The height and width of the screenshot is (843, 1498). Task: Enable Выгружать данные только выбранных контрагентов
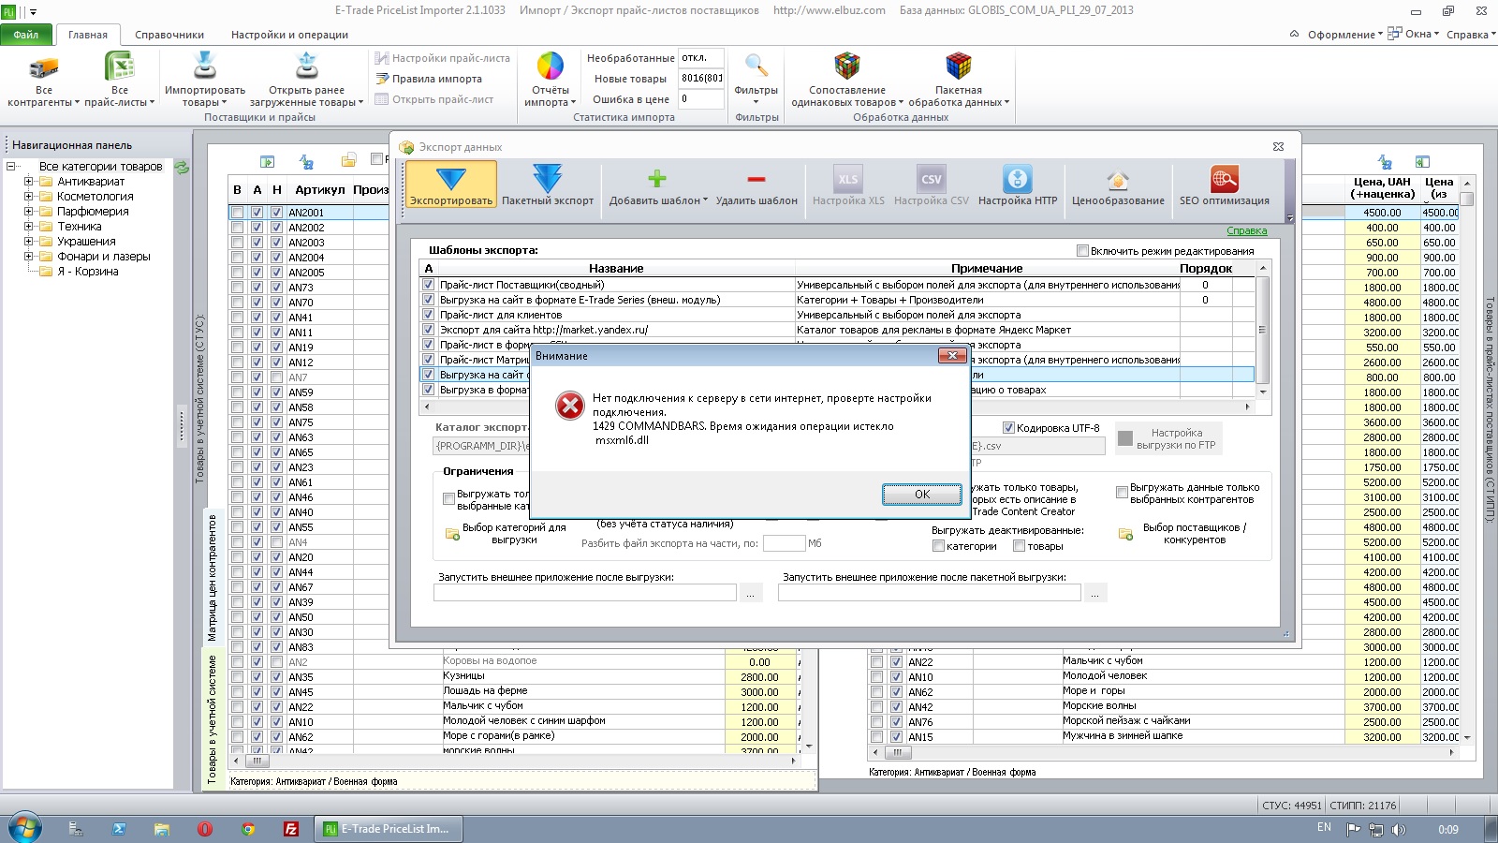(1122, 492)
